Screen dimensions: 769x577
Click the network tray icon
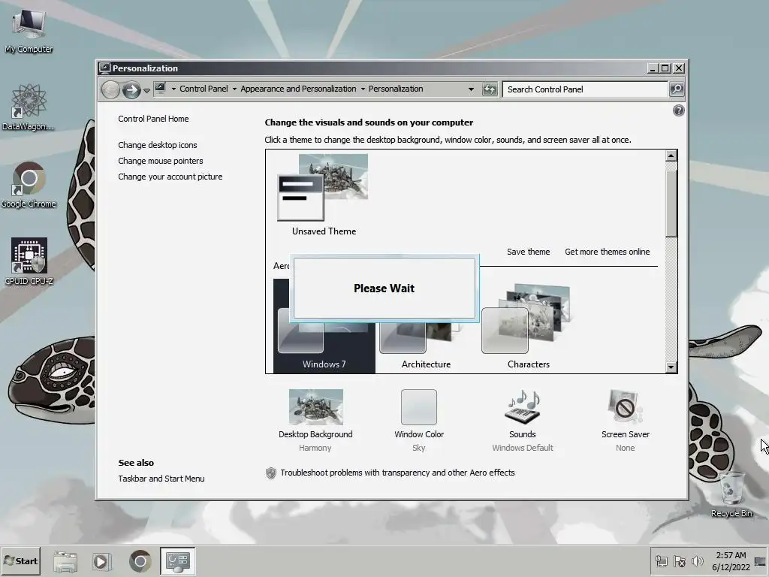(x=662, y=561)
